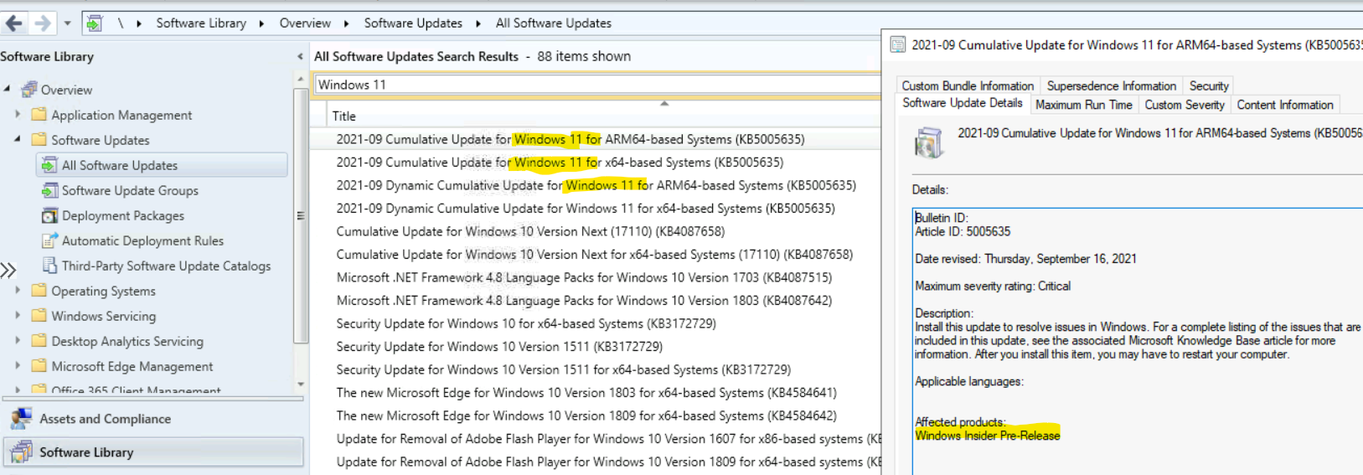The width and height of the screenshot is (1363, 475).
Task: Click All Software Updates in breadcrumb
Action: pos(553,23)
